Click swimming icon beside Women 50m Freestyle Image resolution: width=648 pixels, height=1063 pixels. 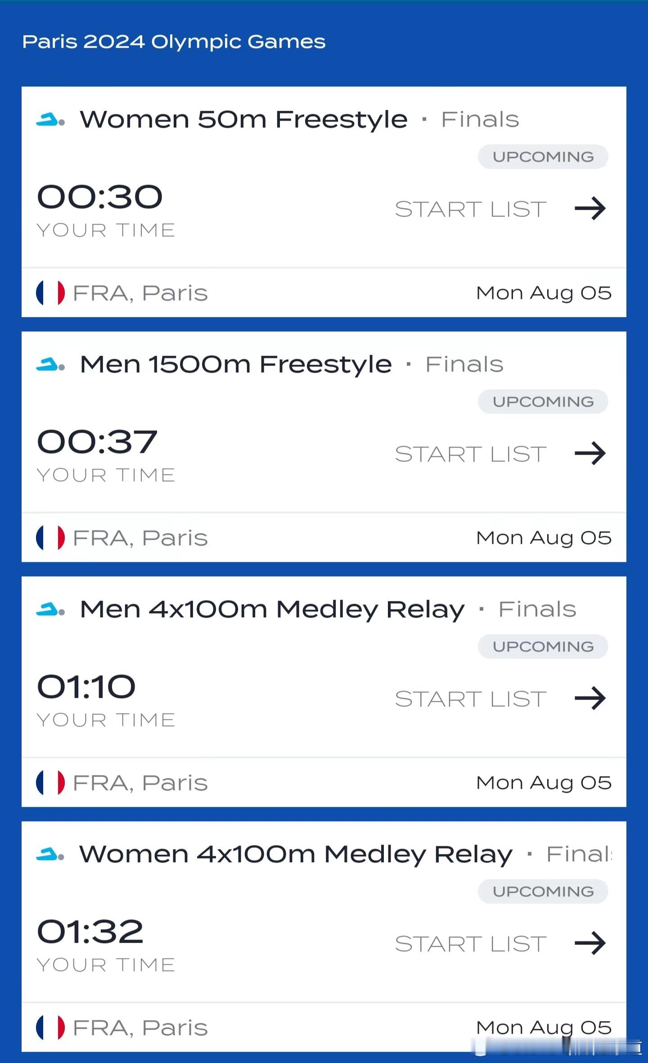[50, 120]
